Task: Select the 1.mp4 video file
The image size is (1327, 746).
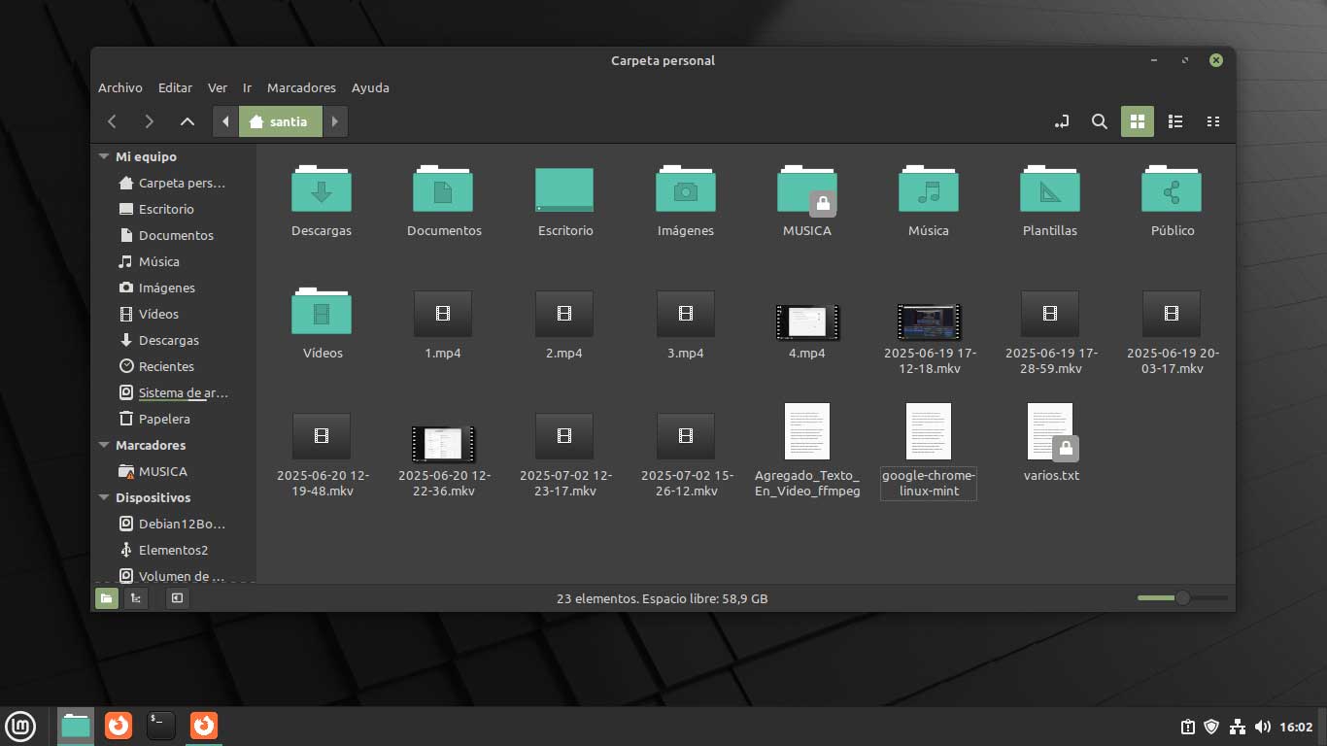Action: 443,313
